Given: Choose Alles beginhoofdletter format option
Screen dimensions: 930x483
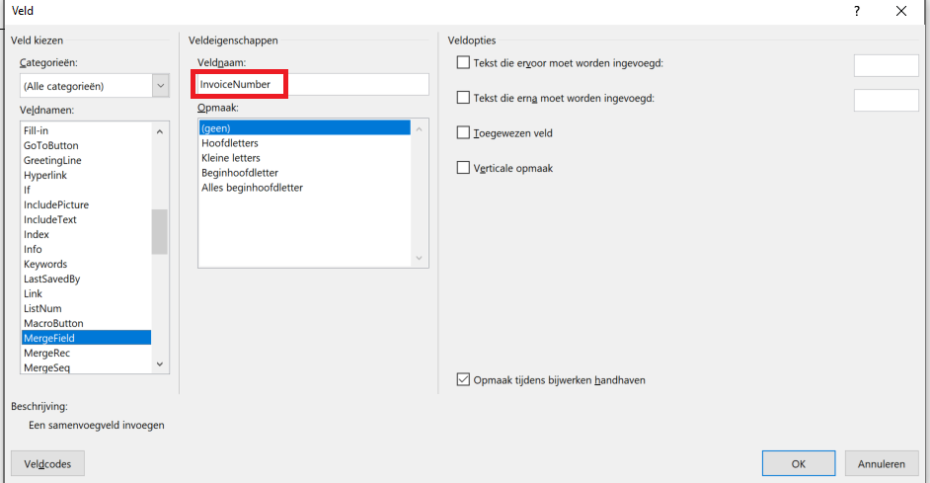Looking at the screenshot, I should tap(305, 188).
